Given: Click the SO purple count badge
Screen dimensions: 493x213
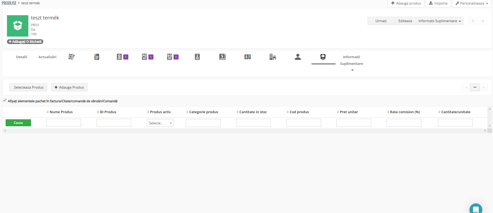Looking at the screenshot, I should tap(176, 57).
